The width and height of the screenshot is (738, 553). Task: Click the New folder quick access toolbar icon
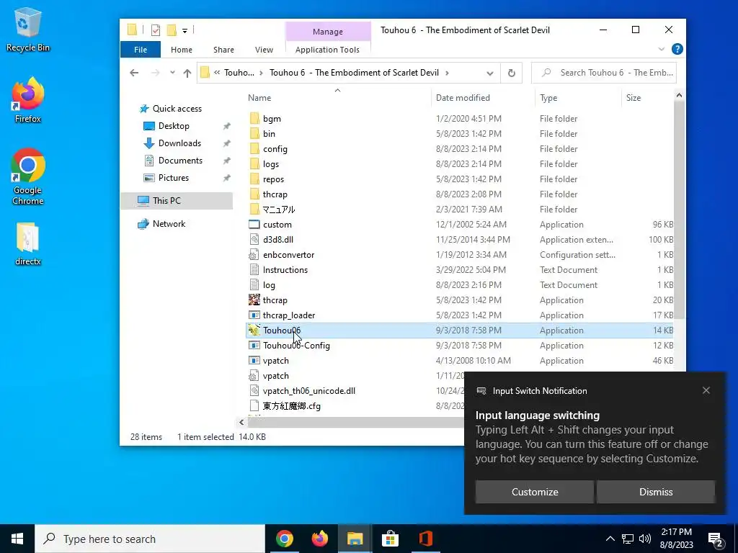[172, 30]
